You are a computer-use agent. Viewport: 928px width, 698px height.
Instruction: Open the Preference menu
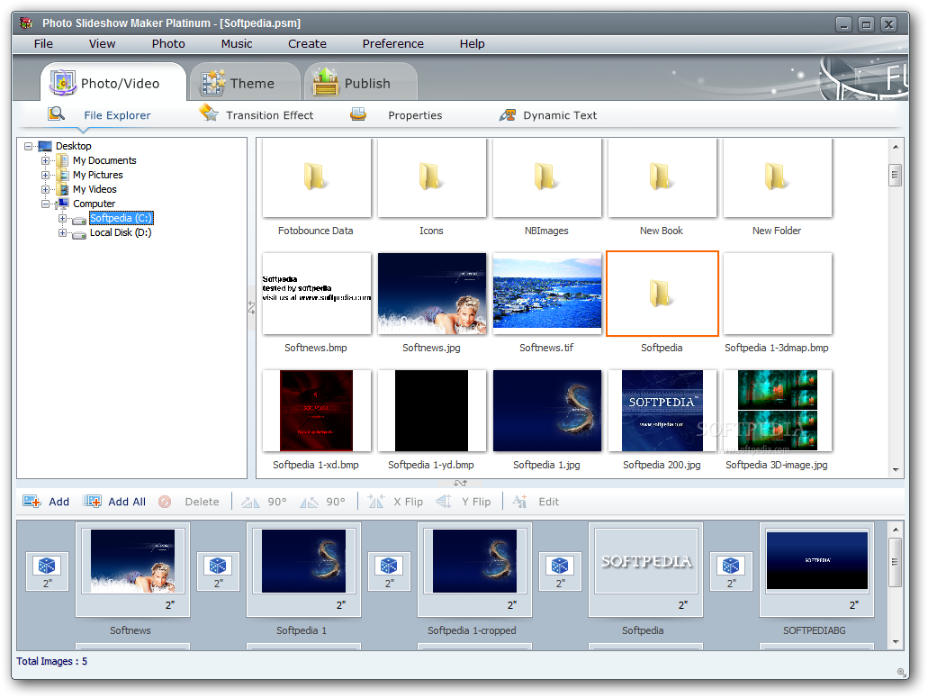(x=393, y=44)
